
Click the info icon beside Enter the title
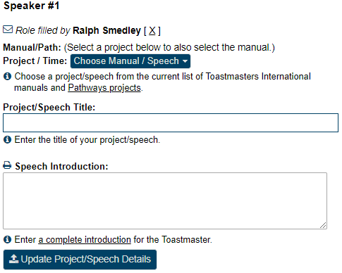click(7, 139)
